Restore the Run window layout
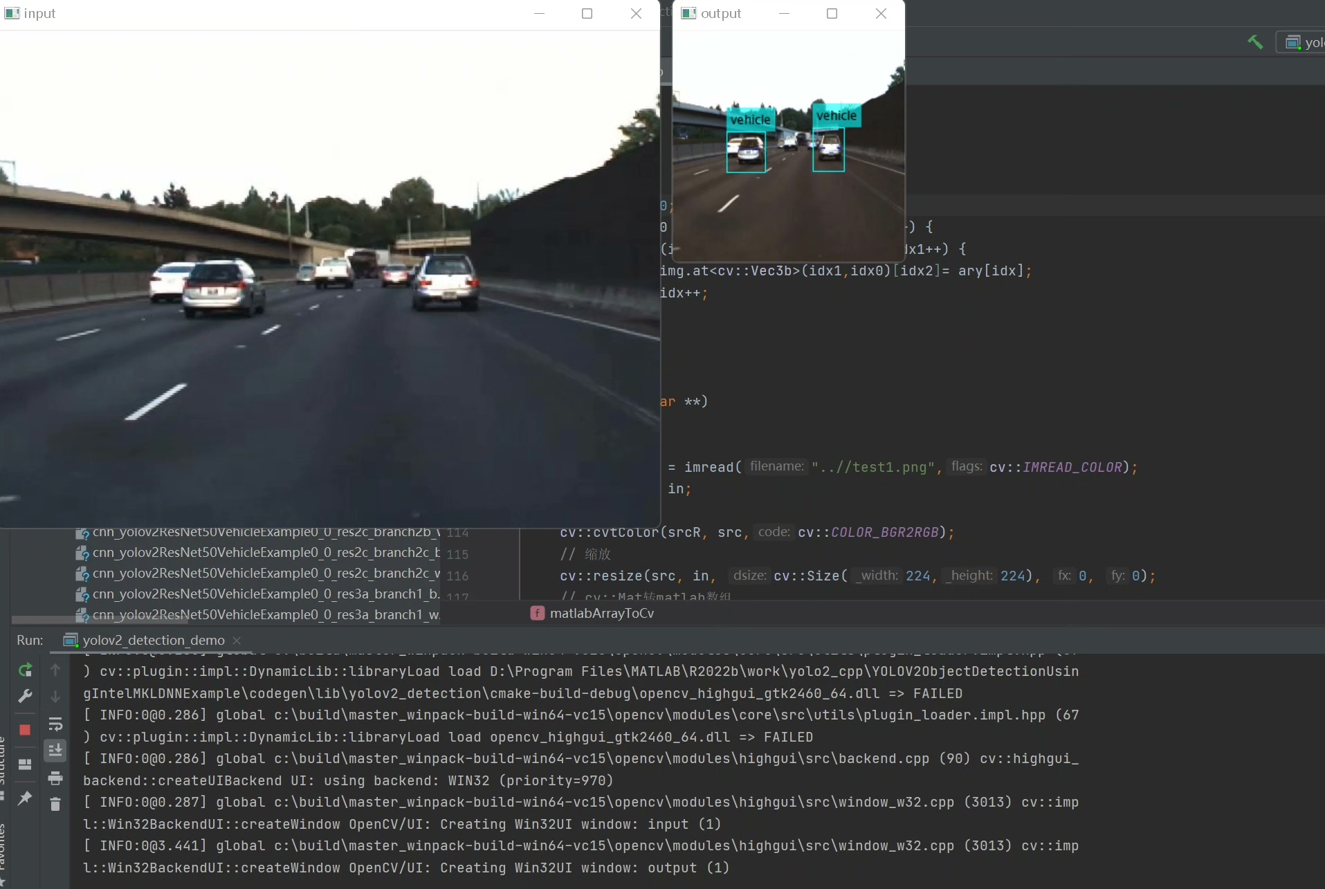This screenshot has height=889, width=1325. [x=25, y=764]
